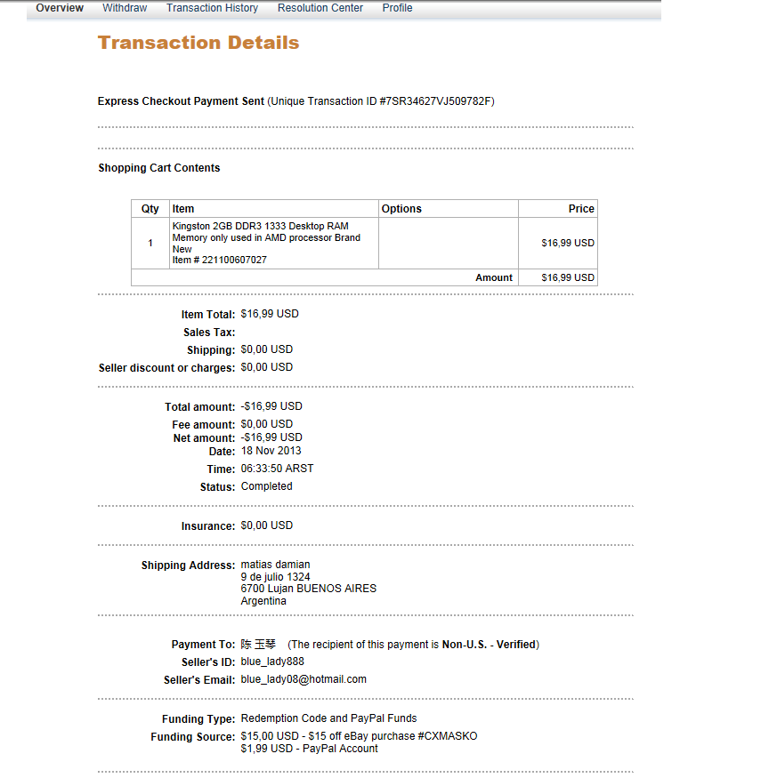Open the Transaction History tab
This screenshot has height=778, width=777.
(212, 8)
